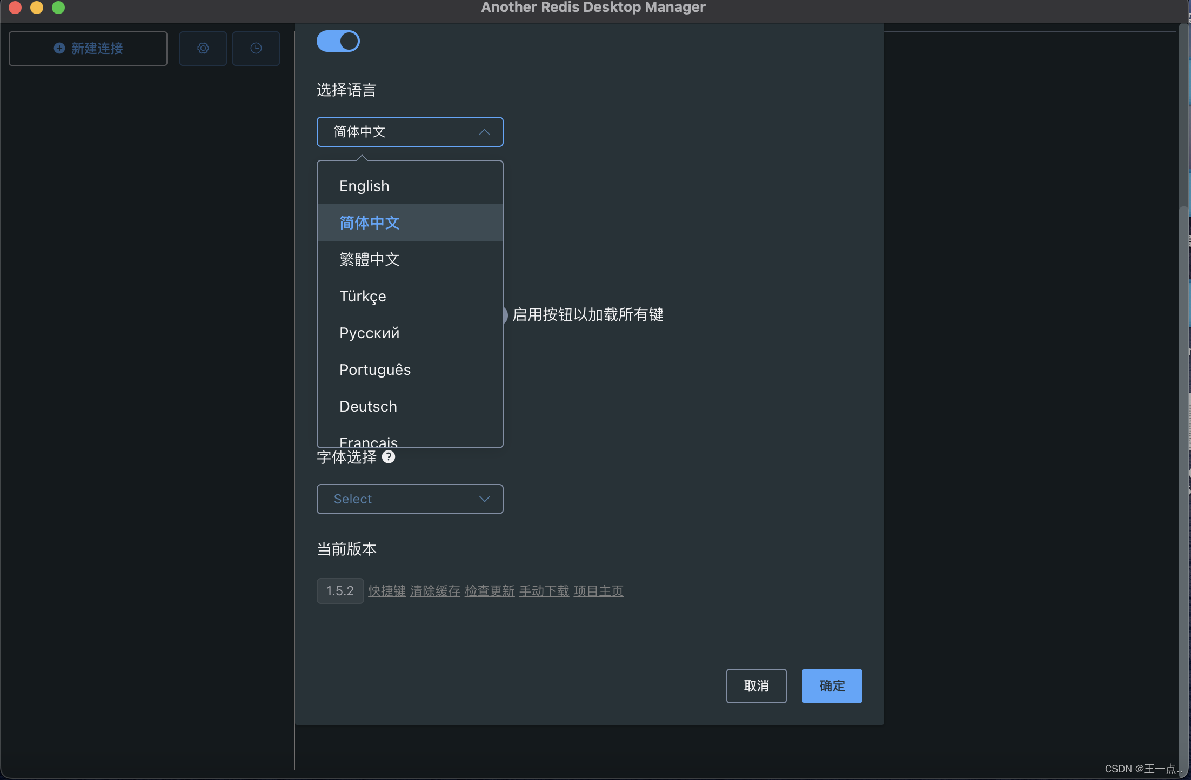The height and width of the screenshot is (780, 1191).
Task: Pick Türkçe from the language options
Action: pyautogui.click(x=363, y=296)
